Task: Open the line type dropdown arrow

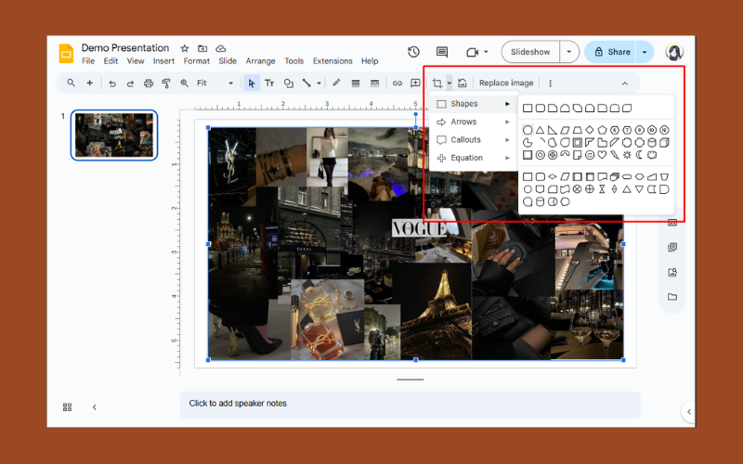Action: pos(319,84)
